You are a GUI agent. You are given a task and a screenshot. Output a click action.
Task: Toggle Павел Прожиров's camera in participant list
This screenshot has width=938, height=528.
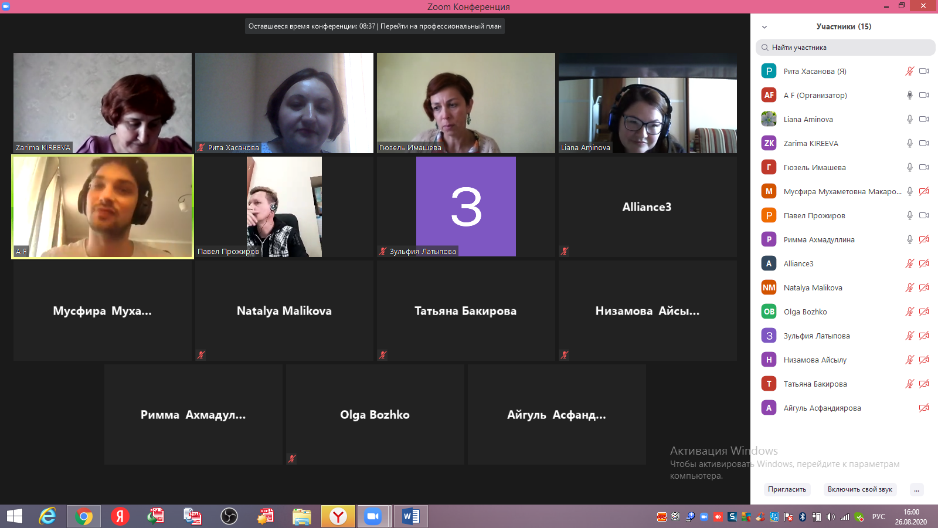point(924,215)
